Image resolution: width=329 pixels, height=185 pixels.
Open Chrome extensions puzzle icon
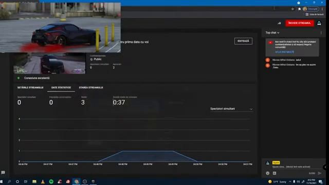point(299,9)
